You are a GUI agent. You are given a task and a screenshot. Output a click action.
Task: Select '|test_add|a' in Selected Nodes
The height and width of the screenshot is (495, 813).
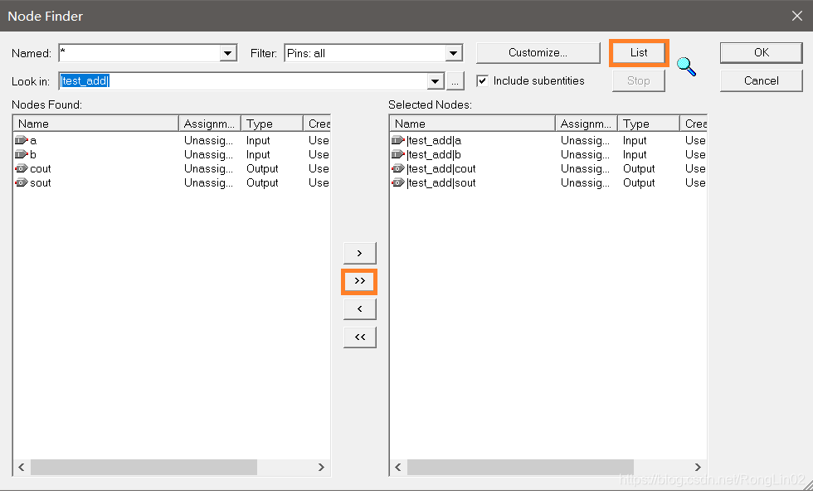click(434, 140)
